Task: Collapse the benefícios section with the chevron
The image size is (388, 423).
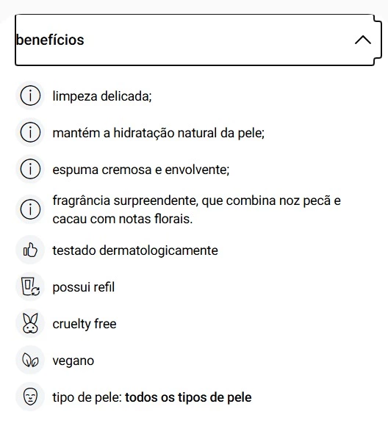Action: coord(362,40)
